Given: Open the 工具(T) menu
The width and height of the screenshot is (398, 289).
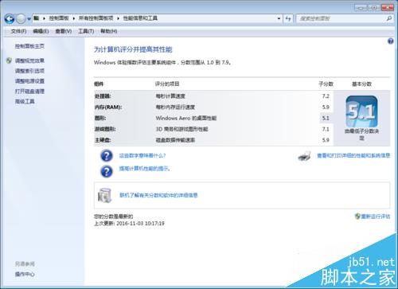Looking at the screenshot, I should pos(86,31).
